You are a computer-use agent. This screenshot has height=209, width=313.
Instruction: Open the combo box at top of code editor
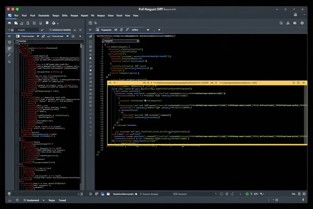coord(120,41)
